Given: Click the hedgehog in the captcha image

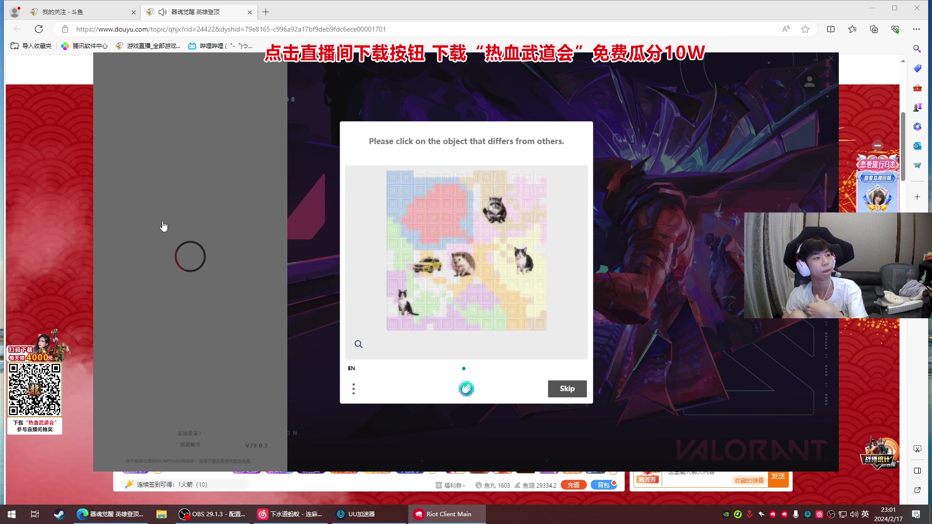Looking at the screenshot, I should pos(463,264).
